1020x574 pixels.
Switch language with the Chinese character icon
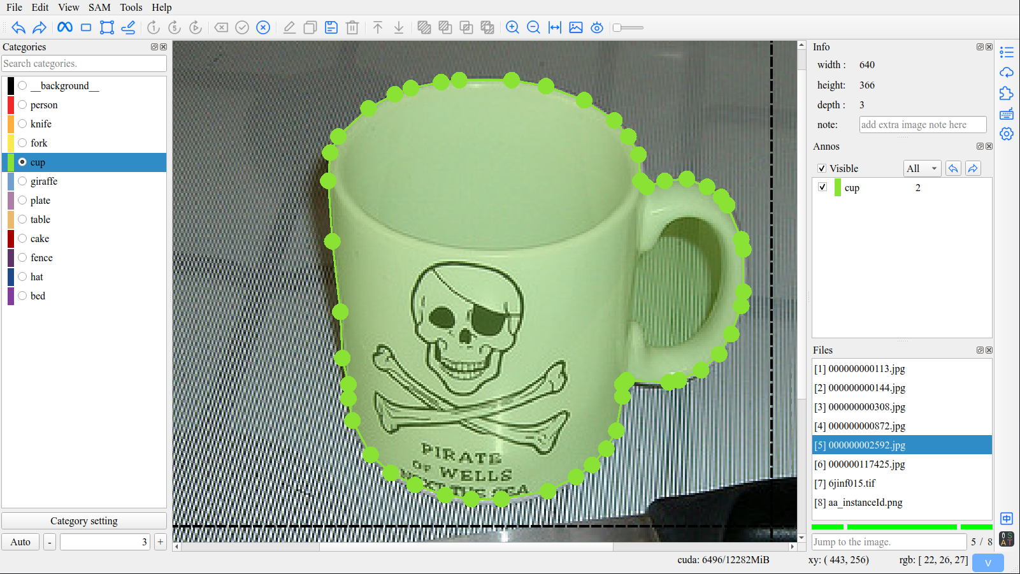(1007, 519)
